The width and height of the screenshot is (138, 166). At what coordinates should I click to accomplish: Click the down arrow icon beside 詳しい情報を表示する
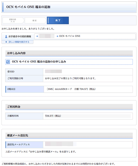point(6,42)
